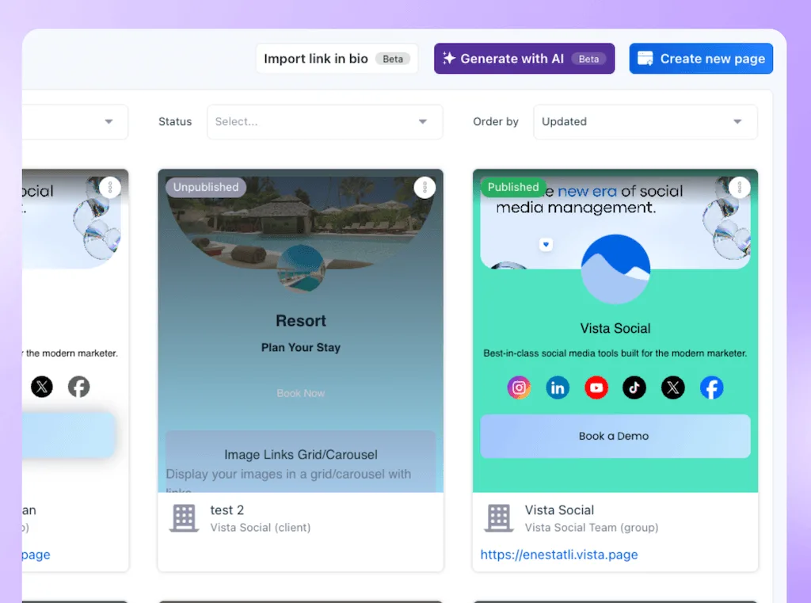Open the Status select dropdown

pos(325,122)
